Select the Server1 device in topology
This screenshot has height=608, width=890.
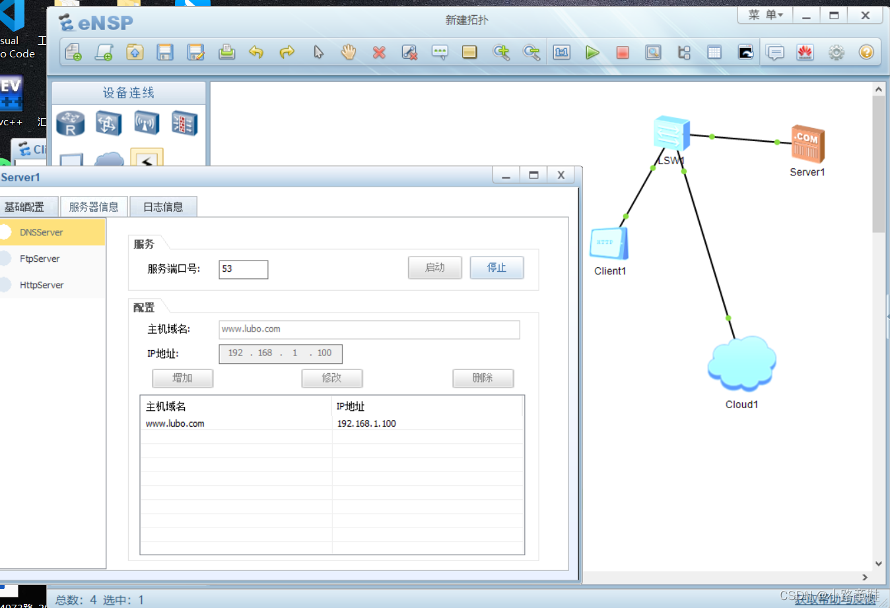point(807,144)
